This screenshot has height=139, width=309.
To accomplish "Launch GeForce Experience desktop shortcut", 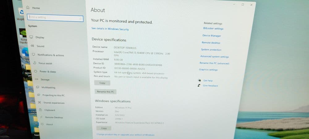I will 23,36.
